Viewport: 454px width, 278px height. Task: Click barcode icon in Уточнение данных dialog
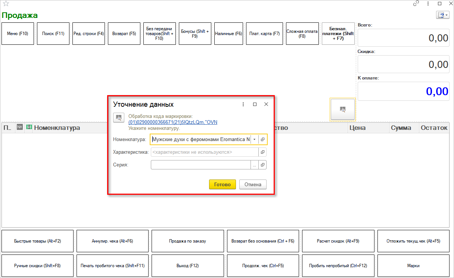119,118
